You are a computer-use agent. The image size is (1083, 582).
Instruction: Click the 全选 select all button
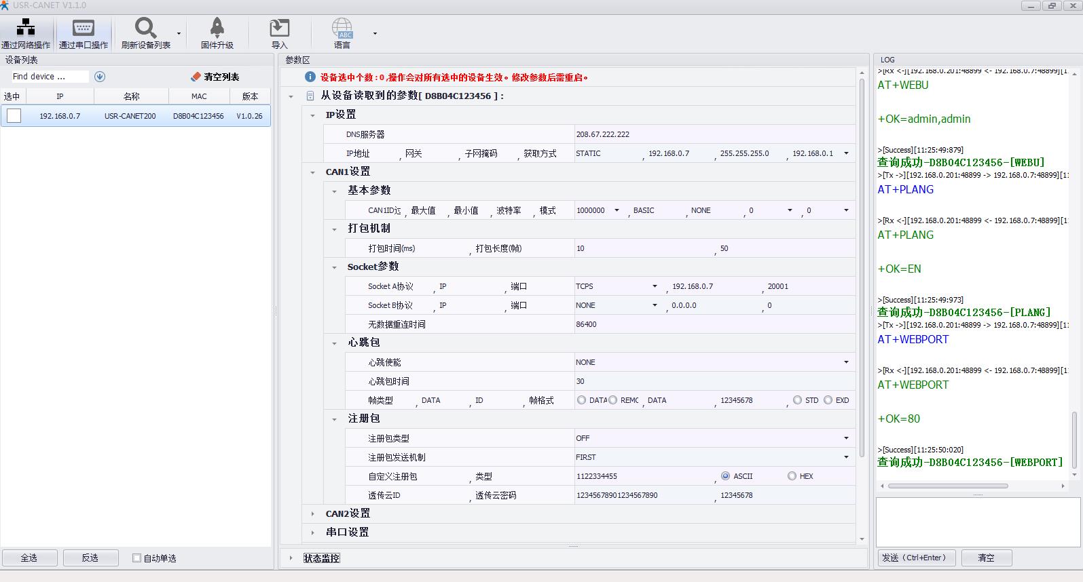[29, 558]
